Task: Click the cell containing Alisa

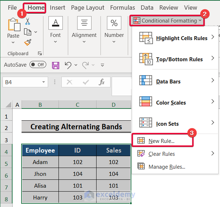Action: [x=40, y=186]
